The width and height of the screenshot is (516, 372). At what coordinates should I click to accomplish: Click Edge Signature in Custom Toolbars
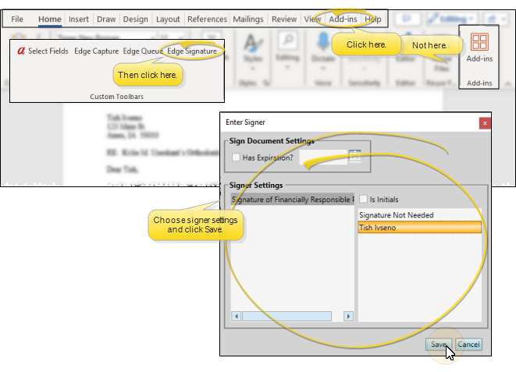192,51
